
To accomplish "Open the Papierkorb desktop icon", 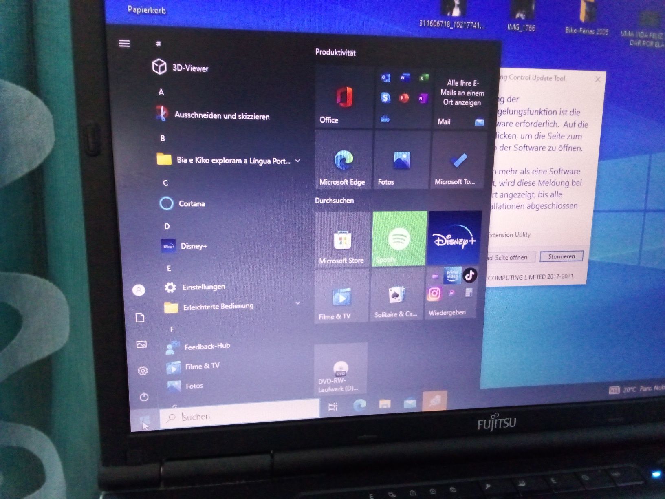I will point(147,10).
